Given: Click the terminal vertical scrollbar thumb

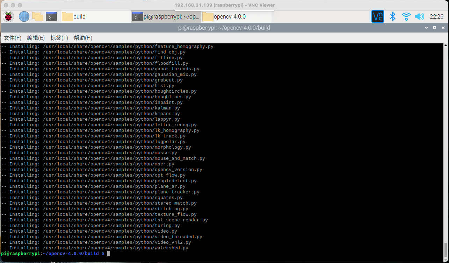Looking at the screenshot, I should (x=445, y=249).
